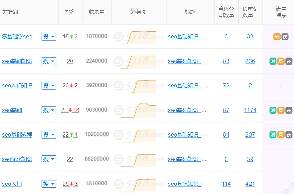Click bidding company count 87
The image size is (294, 194).
226,110
